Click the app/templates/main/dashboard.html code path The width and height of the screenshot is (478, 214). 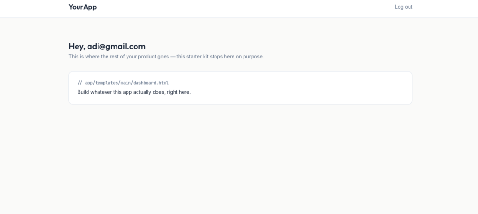(127, 83)
